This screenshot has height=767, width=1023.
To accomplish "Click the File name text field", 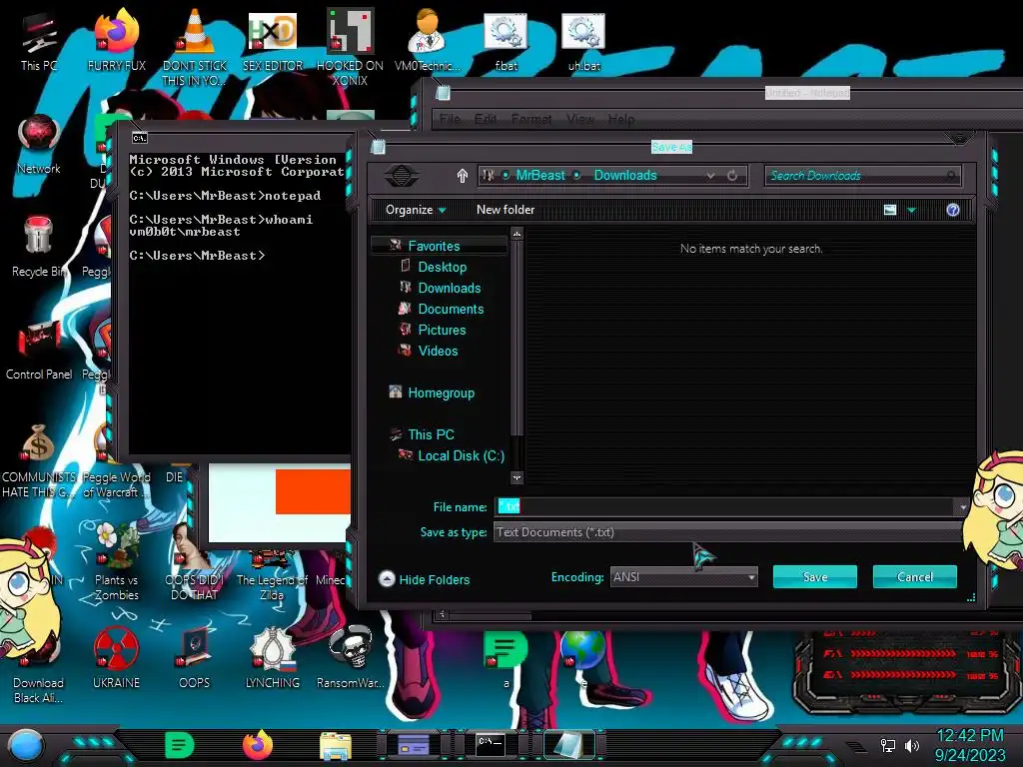I will click(x=725, y=506).
